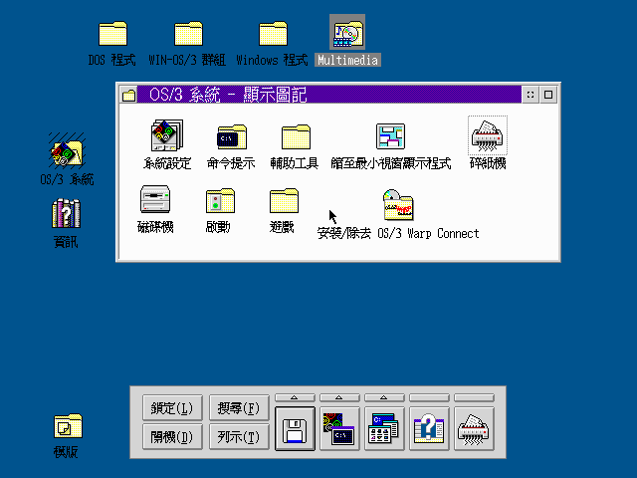Click the 列示(T) window list button

click(239, 437)
